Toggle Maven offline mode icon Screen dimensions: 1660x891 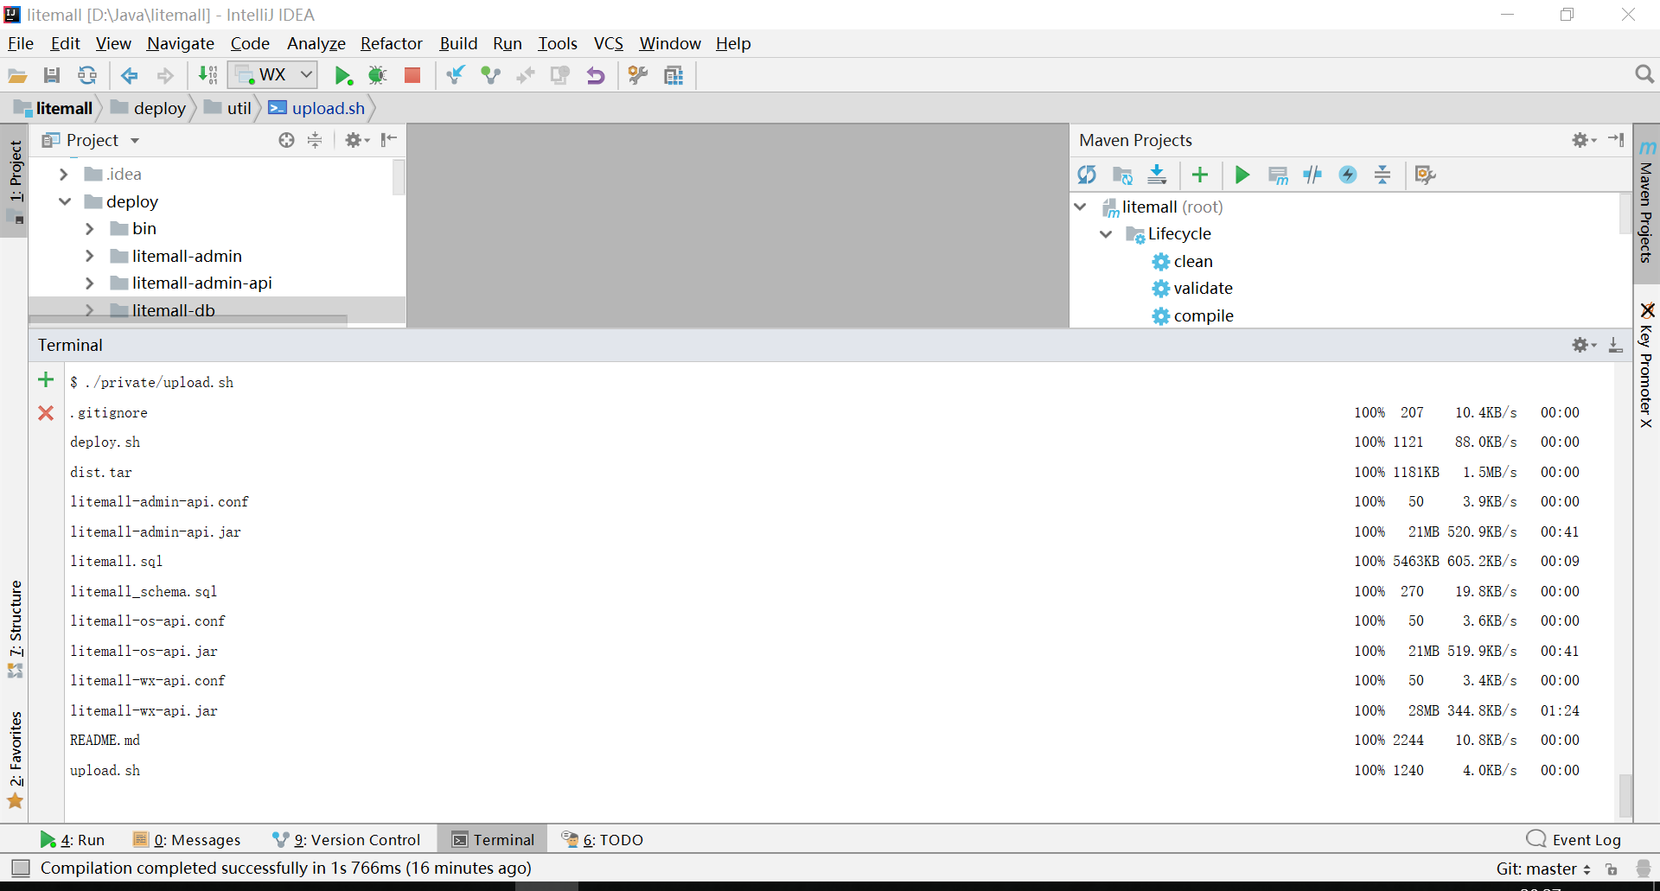[x=1312, y=175]
